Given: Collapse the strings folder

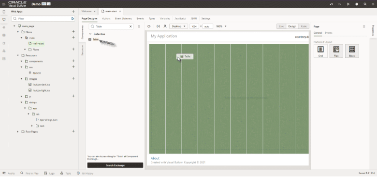Looking at the screenshot, I should [x=21, y=102].
